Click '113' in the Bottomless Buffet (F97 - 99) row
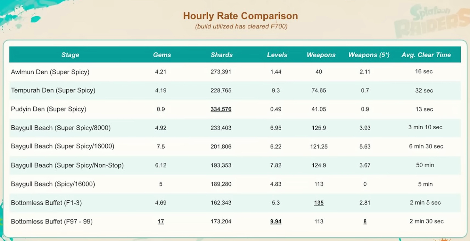Viewport: 470px width, 241px height. (319, 222)
